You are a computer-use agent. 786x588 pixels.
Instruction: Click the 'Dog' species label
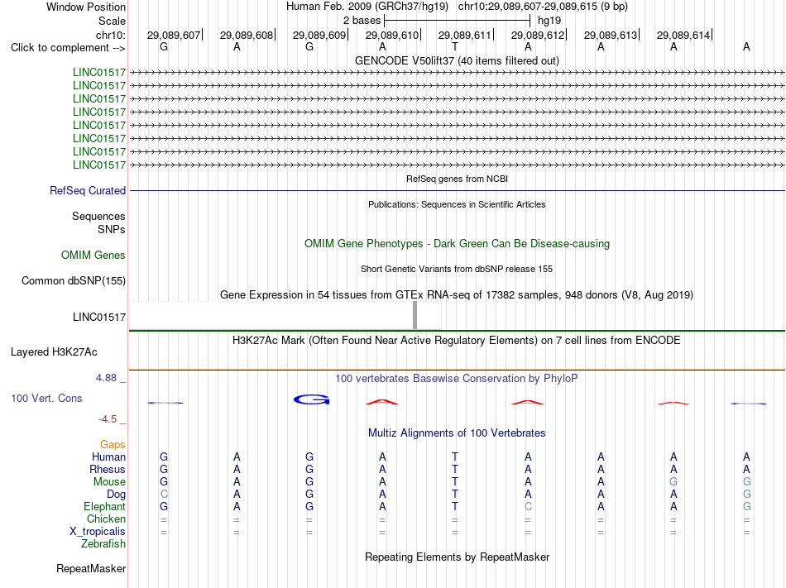pyautogui.click(x=116, y=495)
